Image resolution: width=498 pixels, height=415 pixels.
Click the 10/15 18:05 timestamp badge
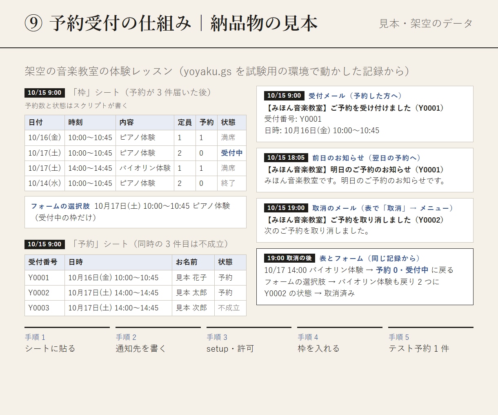[286, 158]
